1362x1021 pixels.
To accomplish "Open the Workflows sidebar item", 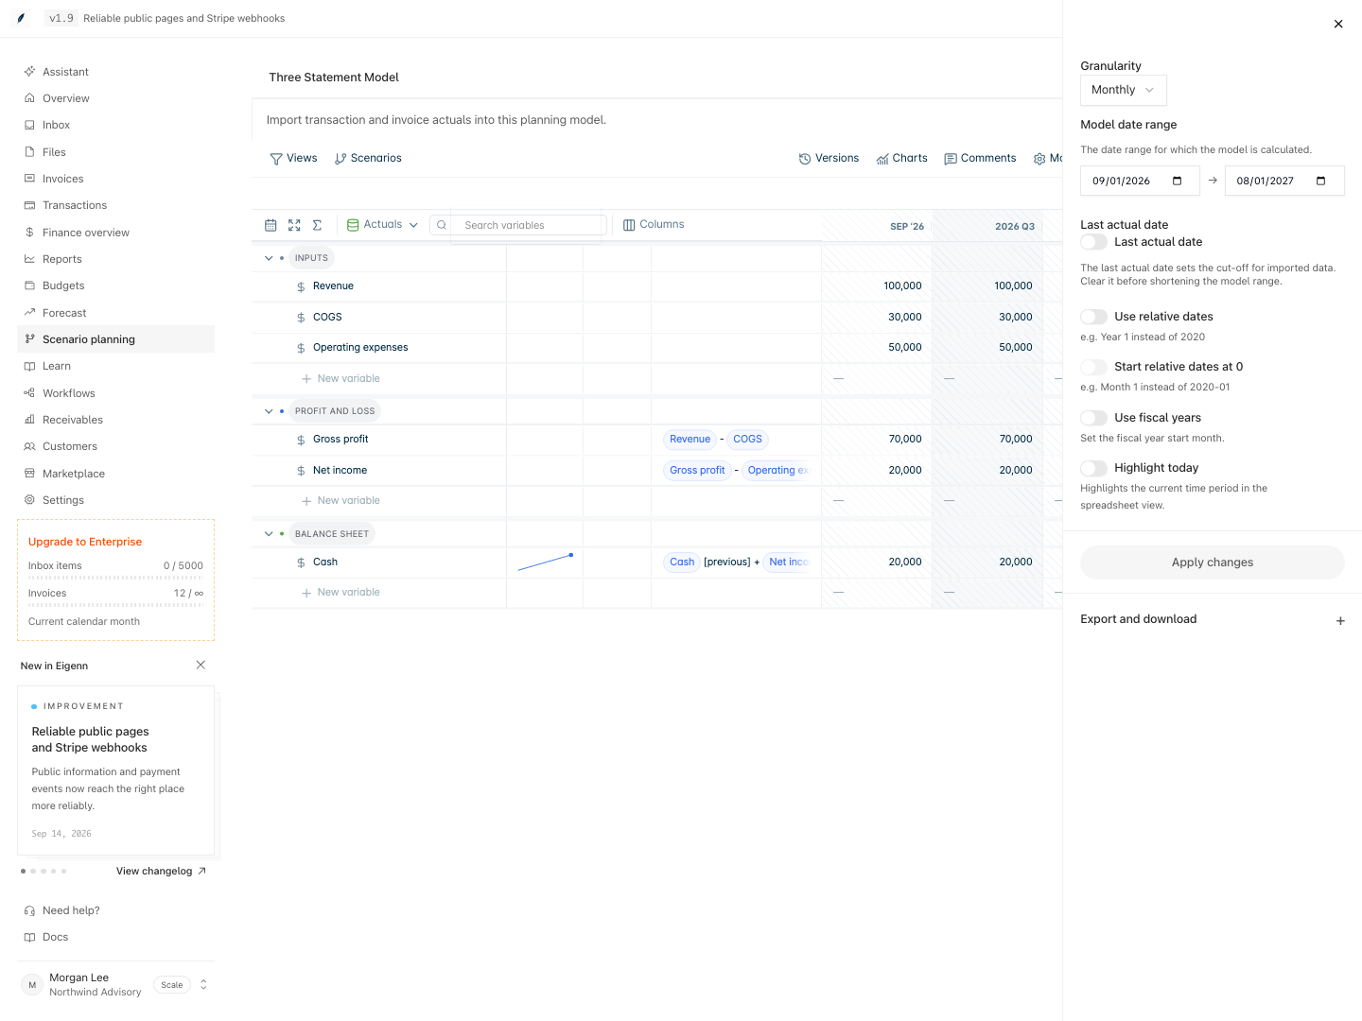I will coord(115,393).
